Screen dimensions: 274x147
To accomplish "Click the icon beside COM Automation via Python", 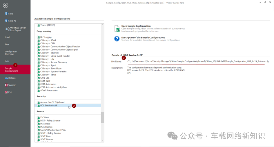I will 39,87.
